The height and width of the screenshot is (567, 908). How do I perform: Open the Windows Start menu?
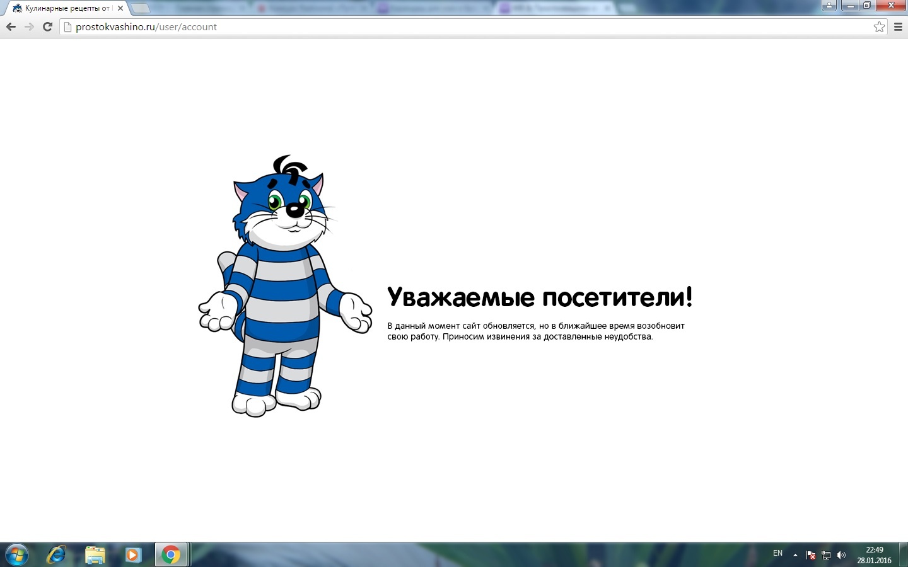(x=17, y=554)
